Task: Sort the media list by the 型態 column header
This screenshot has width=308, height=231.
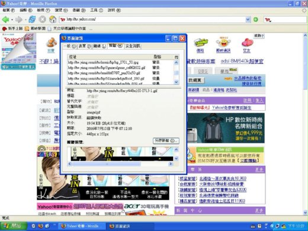Action: [x=163, y=57]
